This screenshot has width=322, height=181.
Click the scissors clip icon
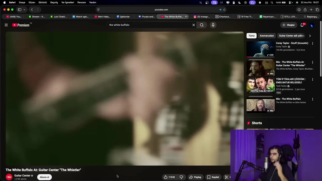pos(227,177)
